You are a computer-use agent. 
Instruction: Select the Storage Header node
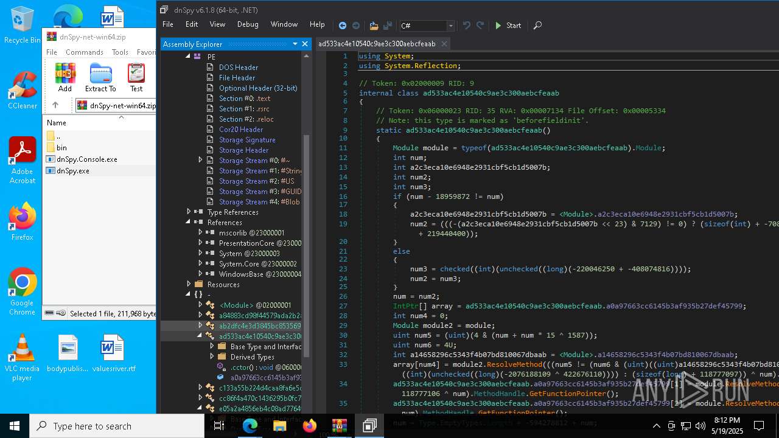pyautogui.click(x=243, y=150)
